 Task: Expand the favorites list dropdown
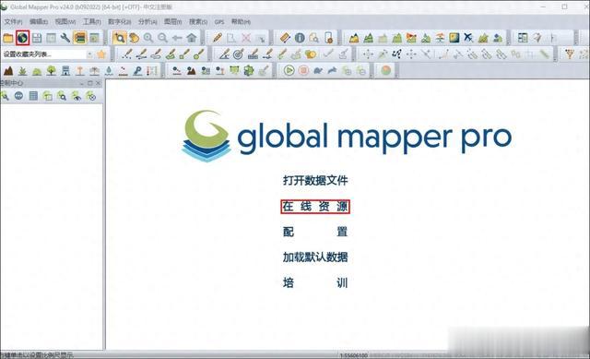(x=90, y=54)
